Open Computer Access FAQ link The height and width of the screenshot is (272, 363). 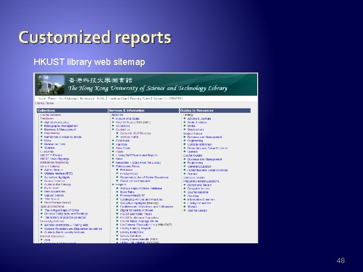[x=199, y=189]
